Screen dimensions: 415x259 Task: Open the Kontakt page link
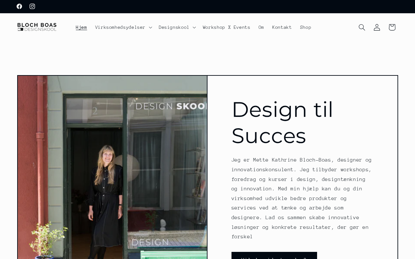point(282,27)
